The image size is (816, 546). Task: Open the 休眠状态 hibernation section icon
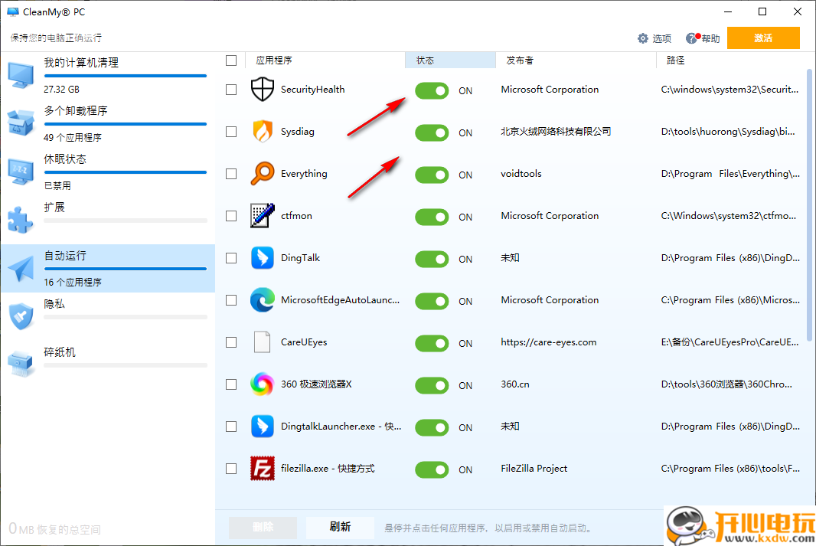click(20, 170)
